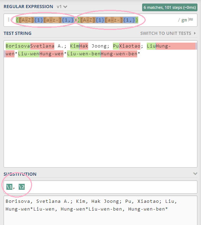
Task: Open the regex version v1 dropdown
Action: pos(62,7)
